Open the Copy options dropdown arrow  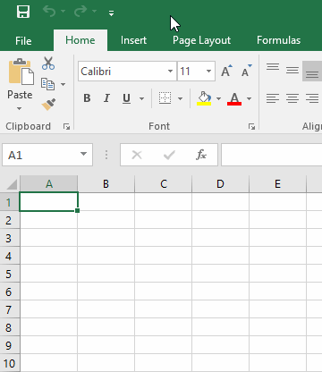[x=63, y=85]
